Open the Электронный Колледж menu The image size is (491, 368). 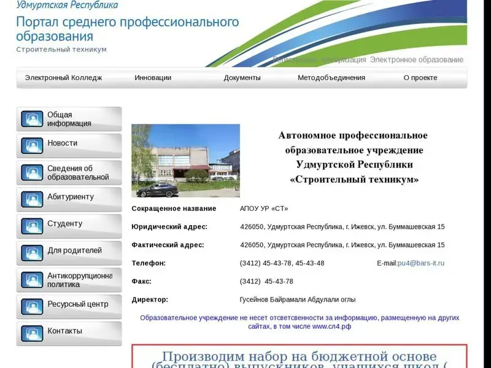[x=63, y=78]
